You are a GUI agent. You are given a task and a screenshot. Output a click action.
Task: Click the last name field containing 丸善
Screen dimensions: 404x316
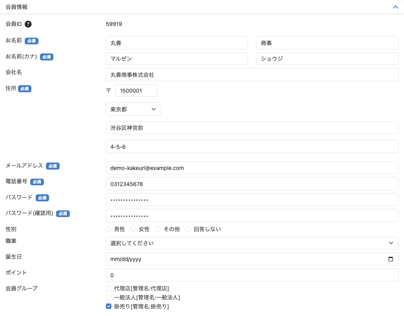click(x=177, y=43)
